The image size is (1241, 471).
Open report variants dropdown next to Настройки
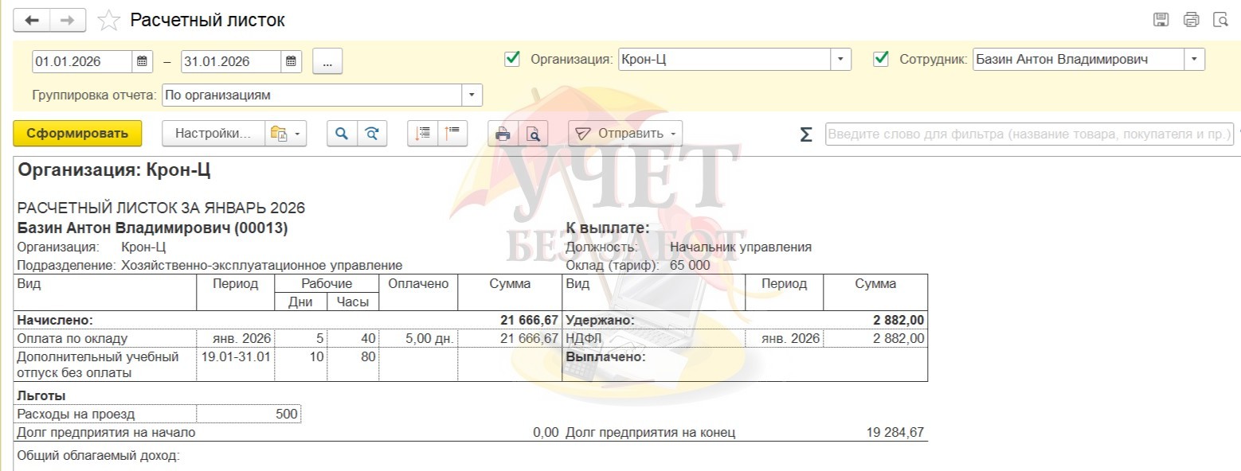point(285,134)
